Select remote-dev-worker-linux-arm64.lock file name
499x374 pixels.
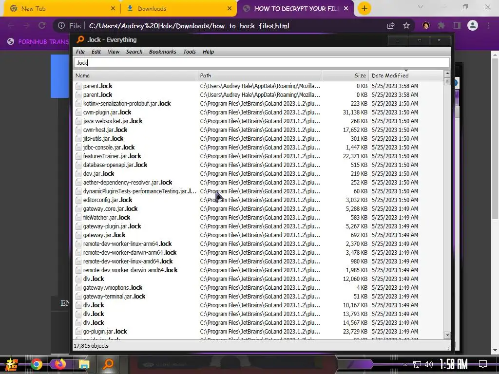click(x=127, y=243)
